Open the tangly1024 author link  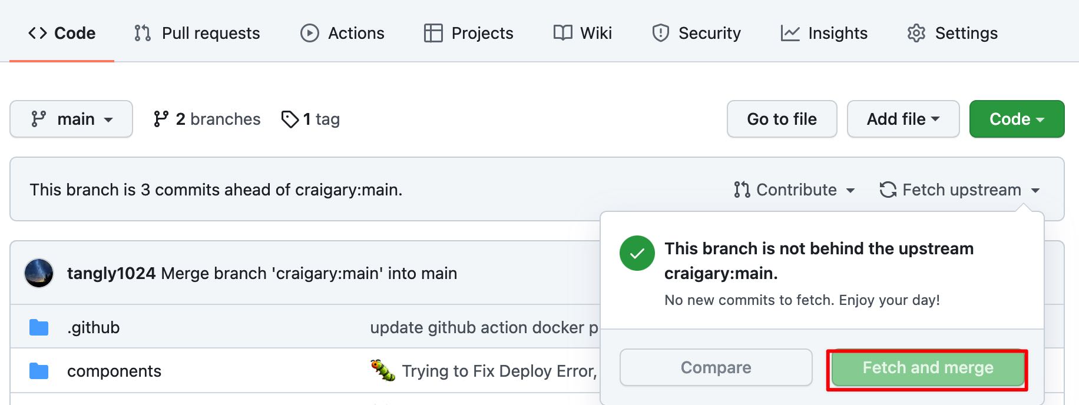click(x=111, y=273)
